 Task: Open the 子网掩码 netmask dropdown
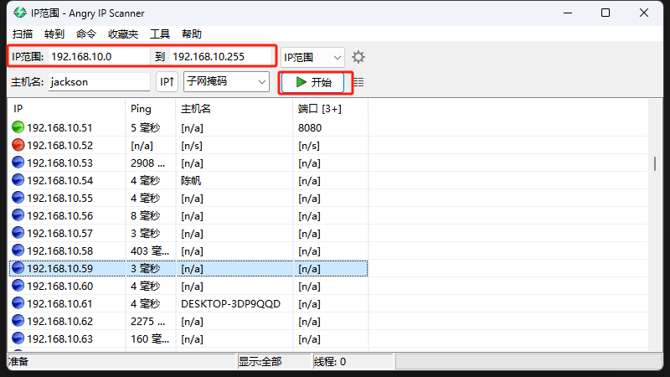(x=226, y=82)
